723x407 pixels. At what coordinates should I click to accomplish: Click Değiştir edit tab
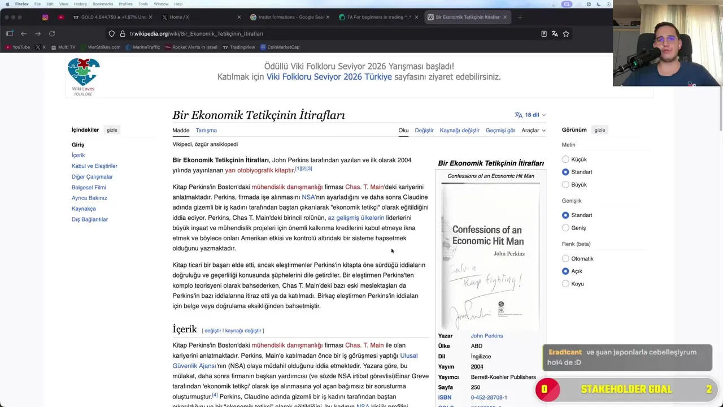click(x=424, y=131)
